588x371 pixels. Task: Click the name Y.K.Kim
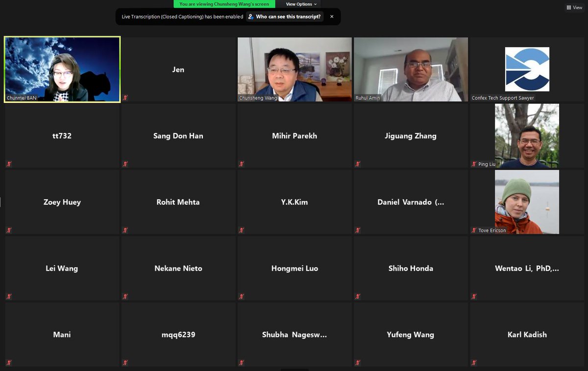[294, 202]
